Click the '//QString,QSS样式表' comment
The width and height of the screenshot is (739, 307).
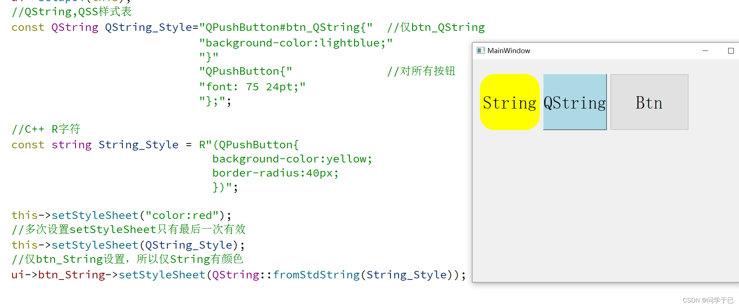tap(71, 12)
